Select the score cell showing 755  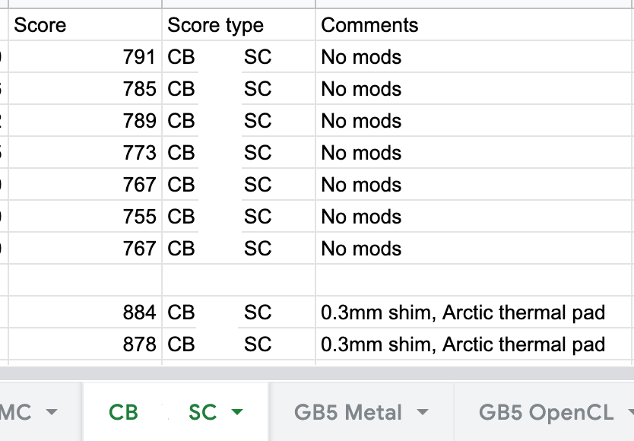tap(85, 217)
